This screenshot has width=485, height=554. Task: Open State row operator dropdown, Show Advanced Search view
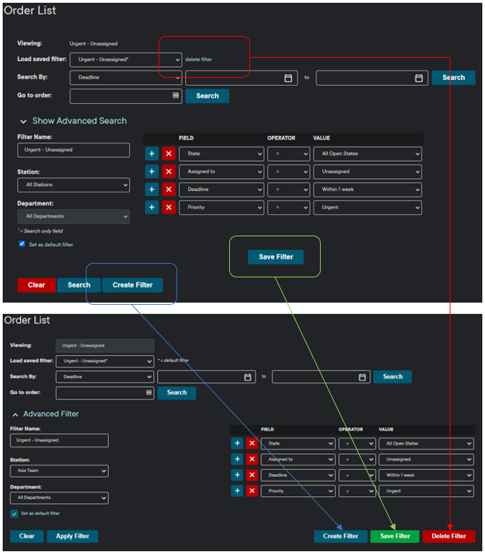[289, 153]
